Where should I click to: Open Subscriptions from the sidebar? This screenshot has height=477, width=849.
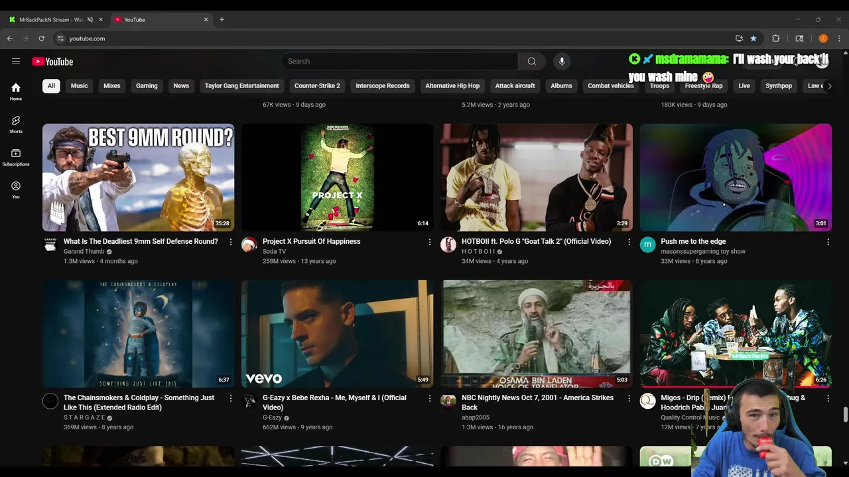point(16,157)
